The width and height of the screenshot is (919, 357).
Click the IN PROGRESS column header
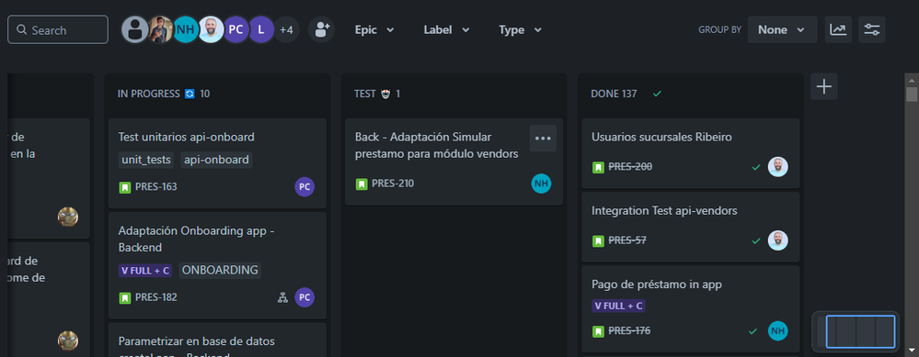(x=164, y=94)
